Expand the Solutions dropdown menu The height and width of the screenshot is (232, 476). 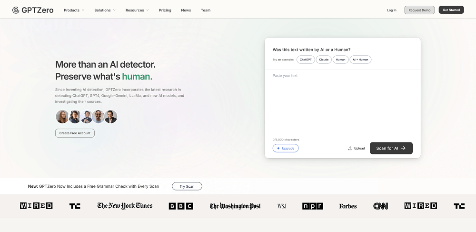105,10
